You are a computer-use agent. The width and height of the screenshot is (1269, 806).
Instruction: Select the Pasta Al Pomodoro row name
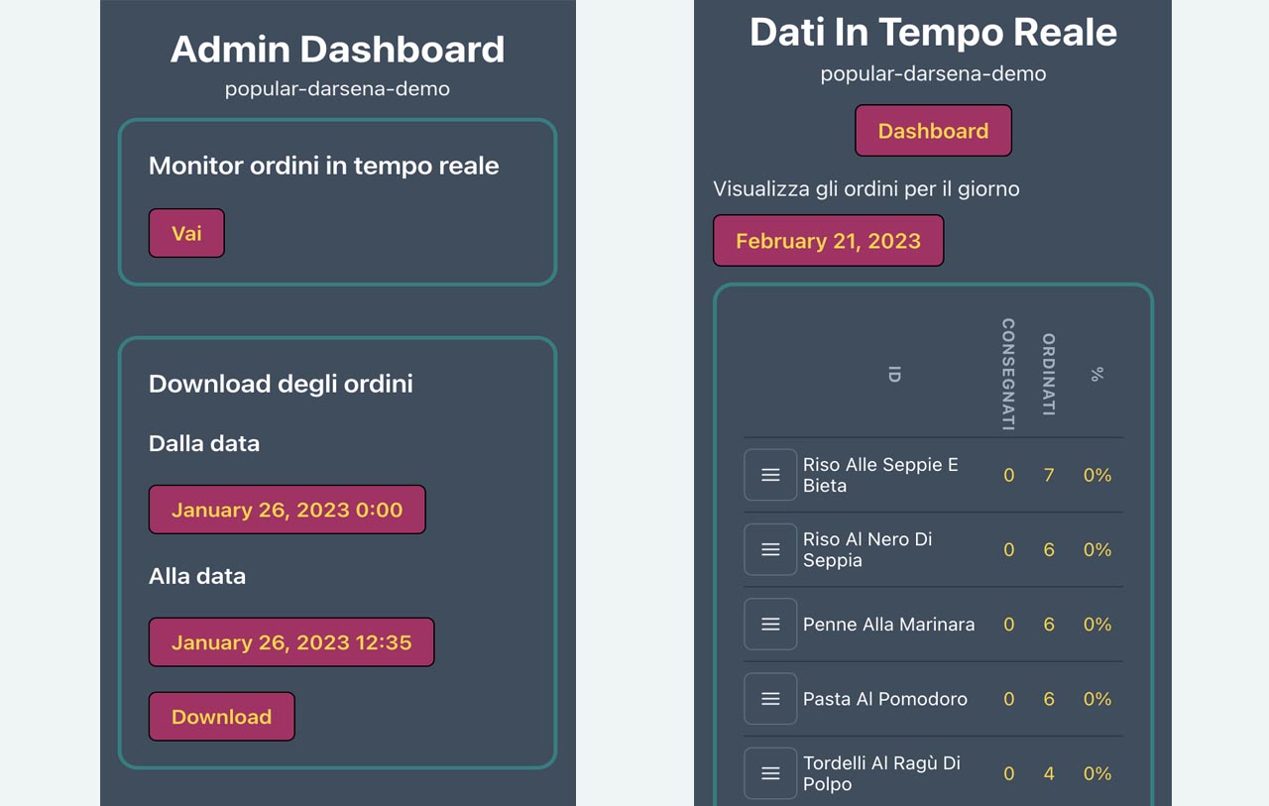click(x=884, y=699)
